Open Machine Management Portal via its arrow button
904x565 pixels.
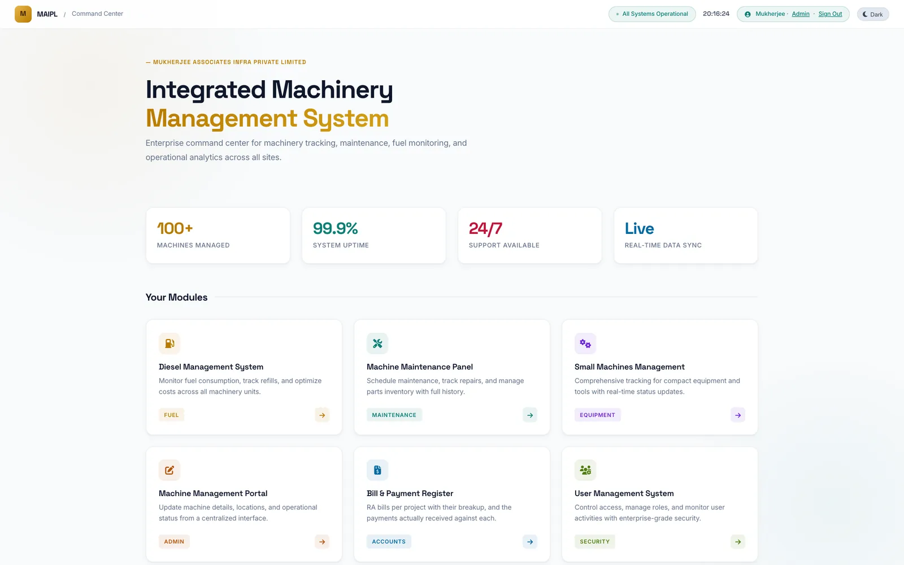coord(322,542)
